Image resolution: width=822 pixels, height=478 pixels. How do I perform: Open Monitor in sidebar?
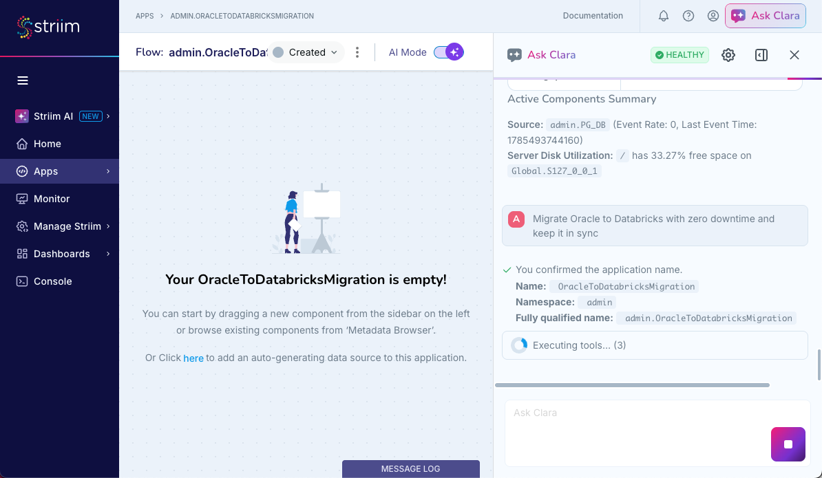60,199
